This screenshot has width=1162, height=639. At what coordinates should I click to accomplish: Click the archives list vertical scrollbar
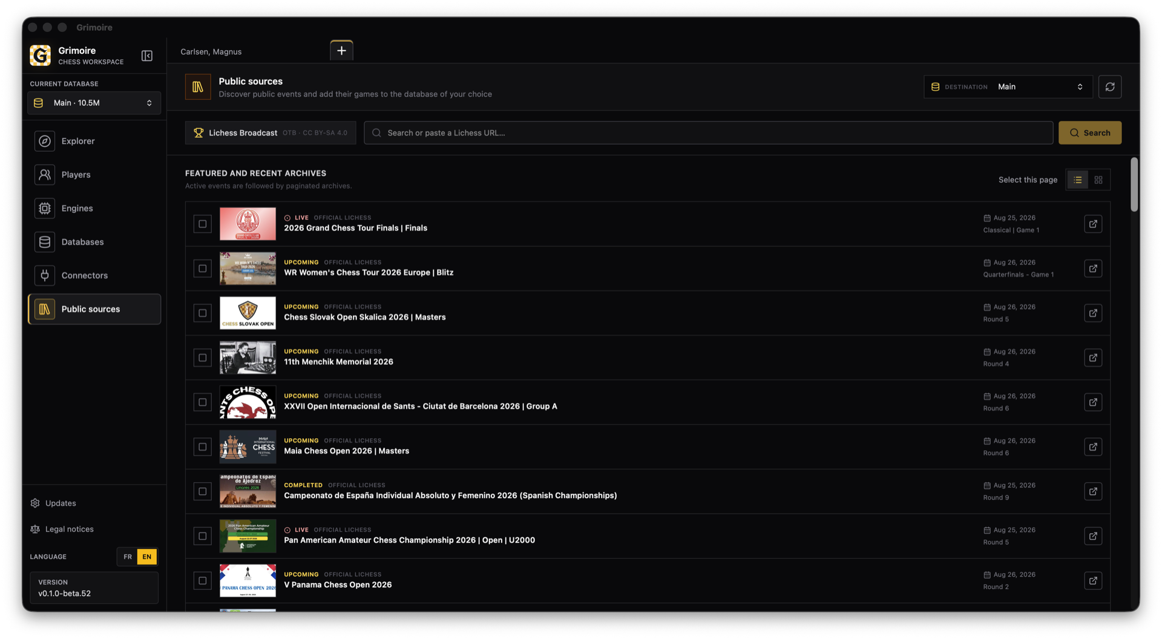click(x=1134, y=185)
